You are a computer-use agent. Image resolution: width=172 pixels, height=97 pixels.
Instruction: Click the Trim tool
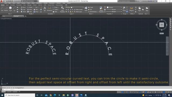tap(35, 7)
